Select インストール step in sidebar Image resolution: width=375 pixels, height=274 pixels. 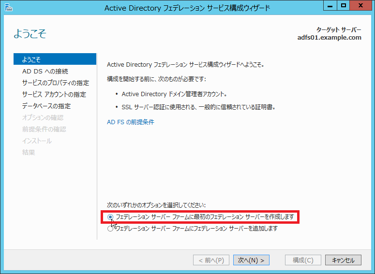point(37,141)
